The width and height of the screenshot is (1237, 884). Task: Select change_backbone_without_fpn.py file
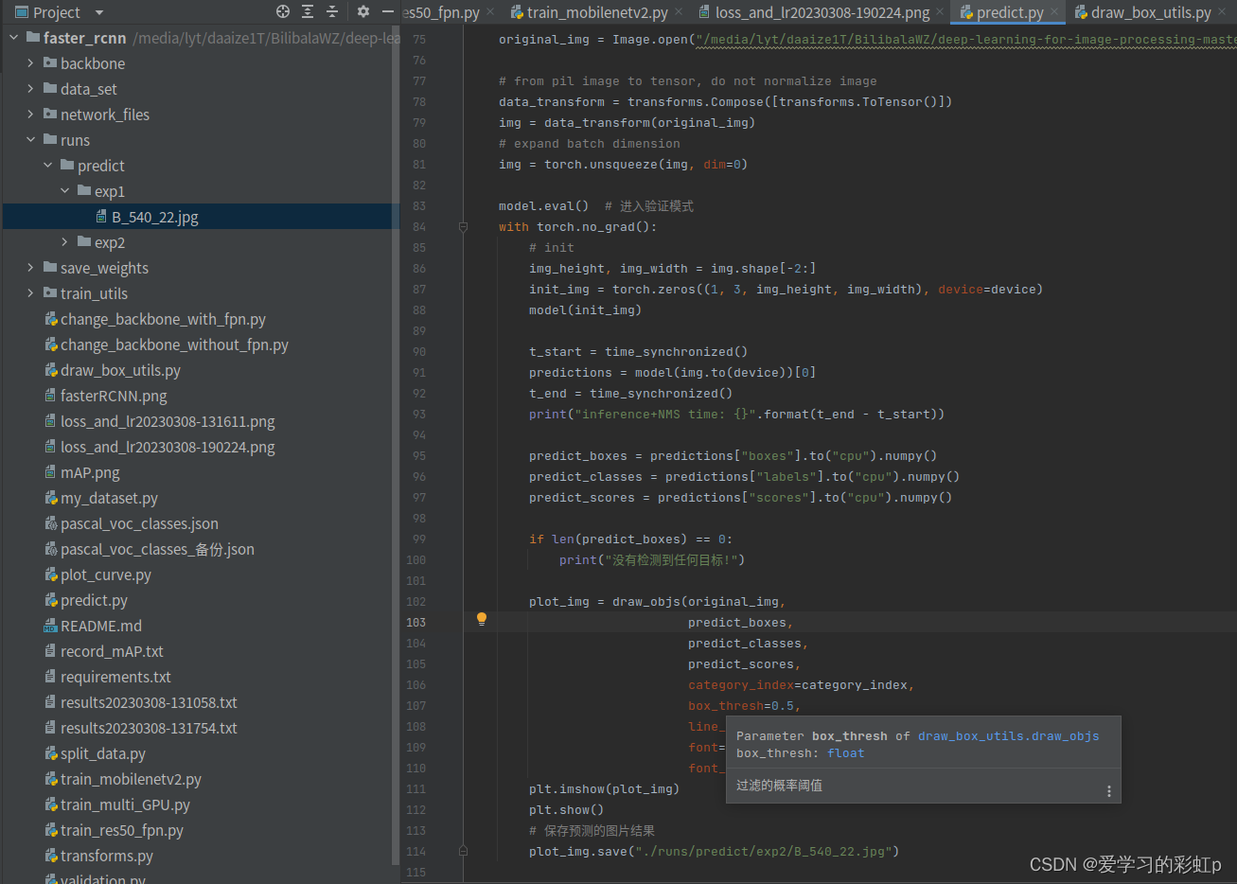point(174,345)
